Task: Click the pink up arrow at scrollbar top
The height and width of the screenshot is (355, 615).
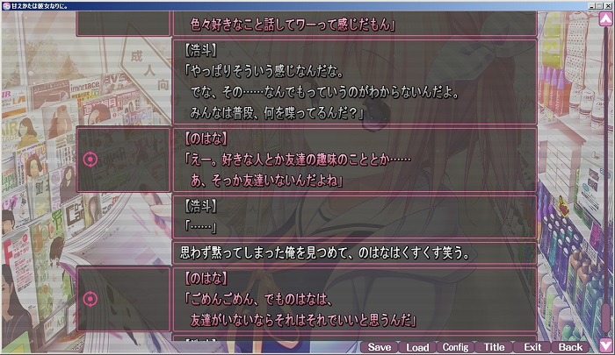Action: pyautogui.click(x=605, y=18)
